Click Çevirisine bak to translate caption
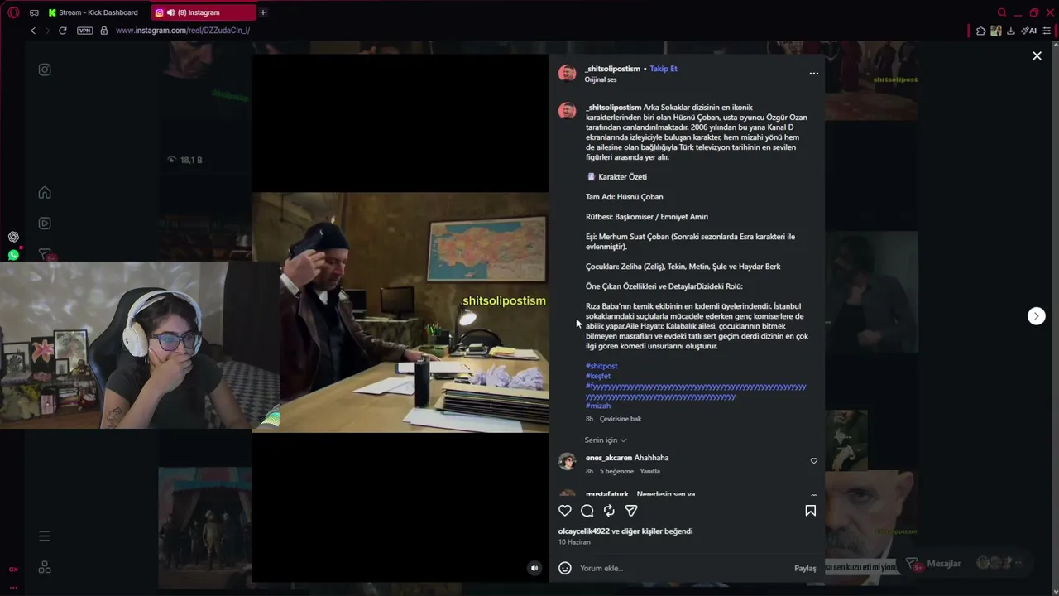Viewport: 1059px width, 596px height. (621, 419)
